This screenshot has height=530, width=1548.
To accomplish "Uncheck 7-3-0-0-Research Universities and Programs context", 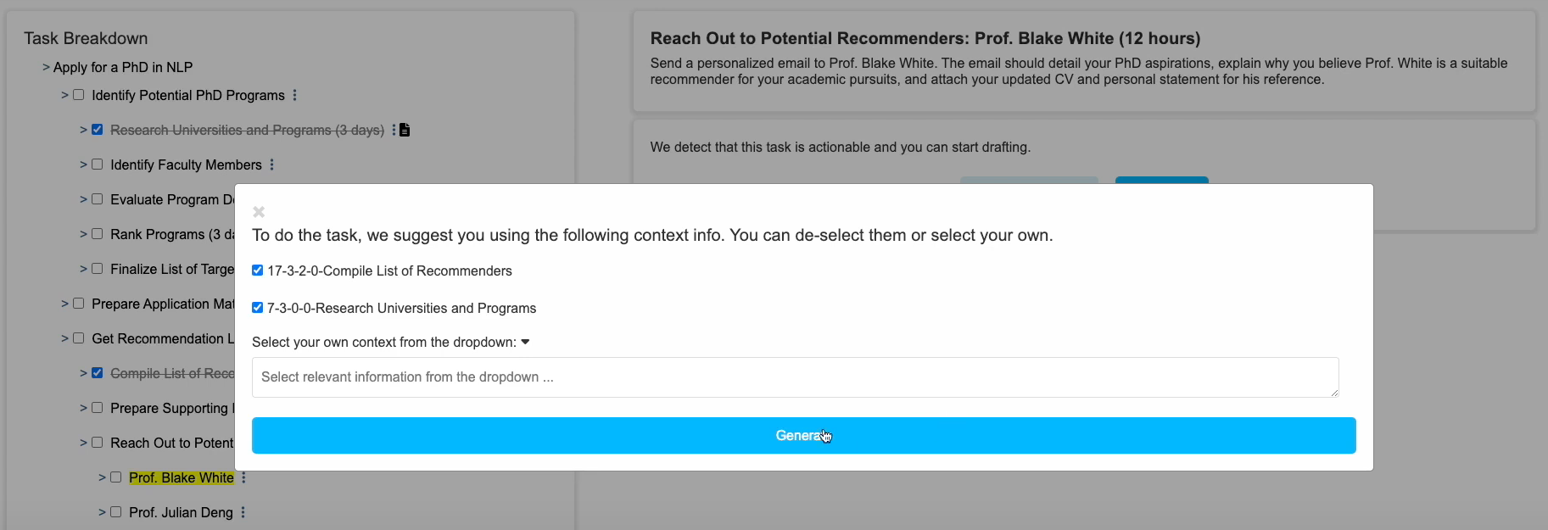I will click(257, 308).
